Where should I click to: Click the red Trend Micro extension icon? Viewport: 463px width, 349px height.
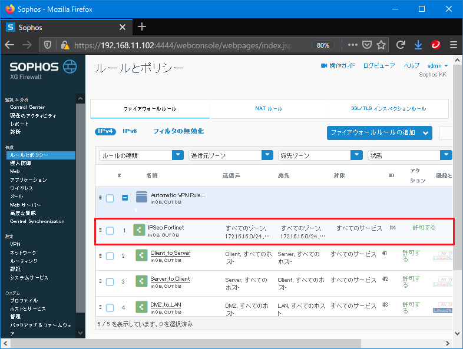436,45
